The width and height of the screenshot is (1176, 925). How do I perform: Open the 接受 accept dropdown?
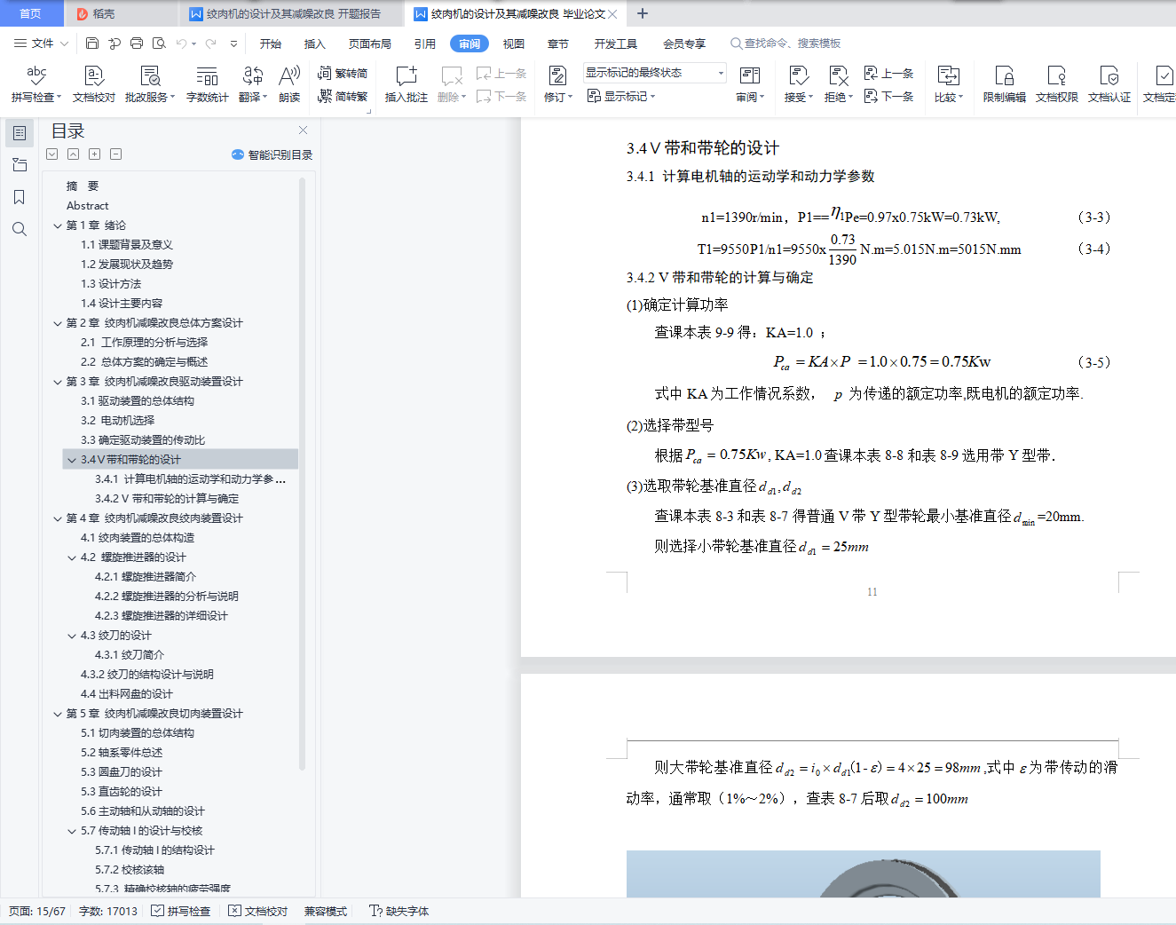(x=810, y=98)
